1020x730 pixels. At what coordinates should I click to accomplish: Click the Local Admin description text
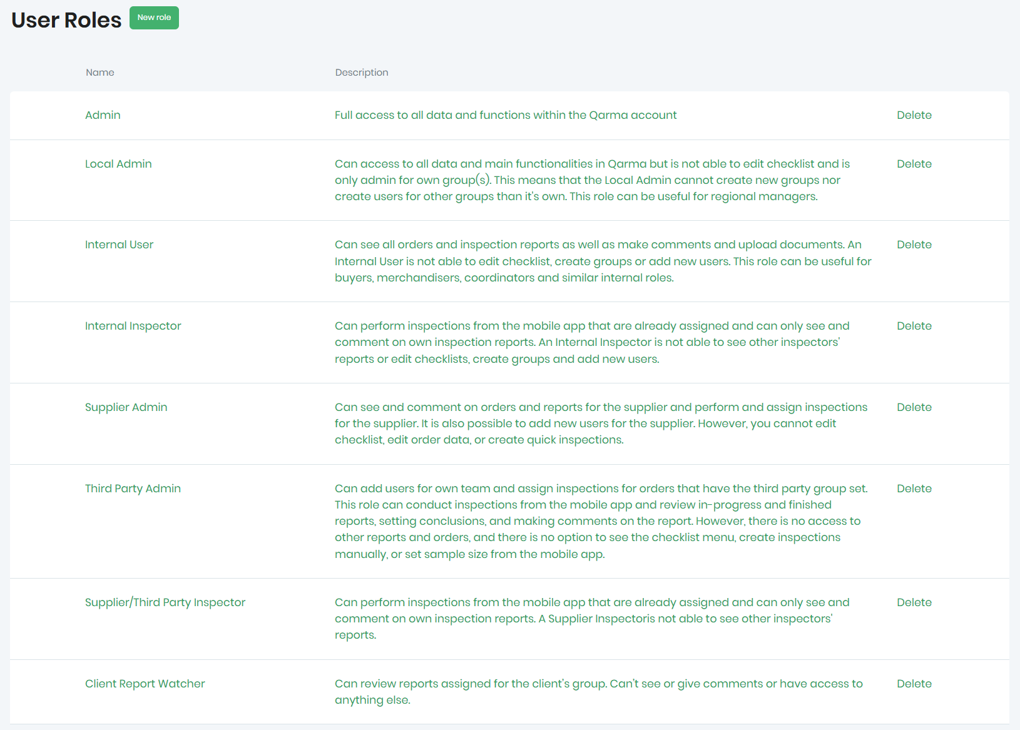592,180
